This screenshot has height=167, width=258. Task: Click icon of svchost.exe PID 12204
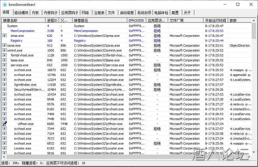[x=5, y=80]
